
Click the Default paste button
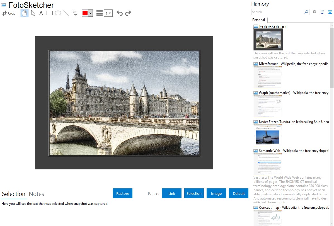tap(239, 193)
